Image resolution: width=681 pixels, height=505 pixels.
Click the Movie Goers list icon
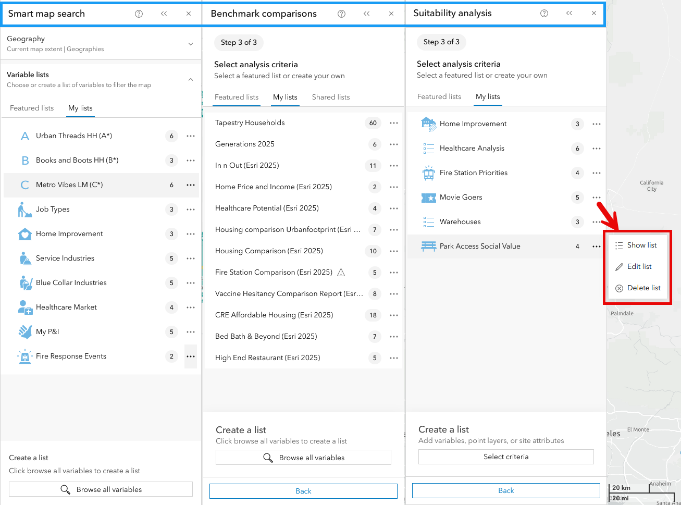[429, 197]
